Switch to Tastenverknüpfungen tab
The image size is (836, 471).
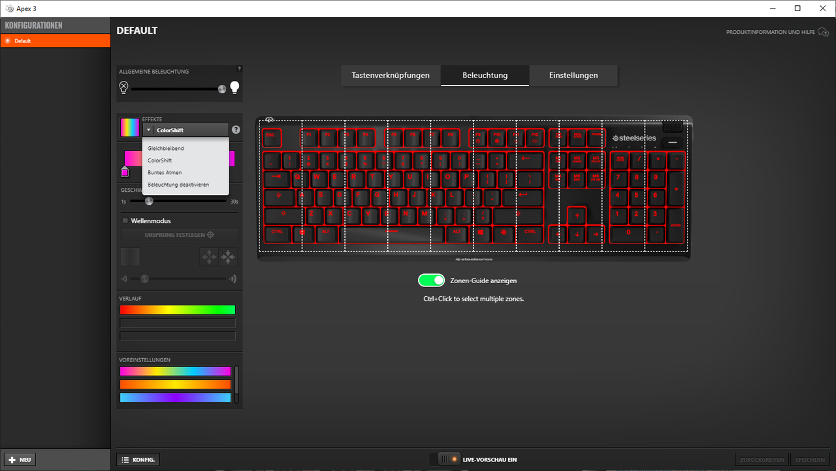[x=391, y=75]
